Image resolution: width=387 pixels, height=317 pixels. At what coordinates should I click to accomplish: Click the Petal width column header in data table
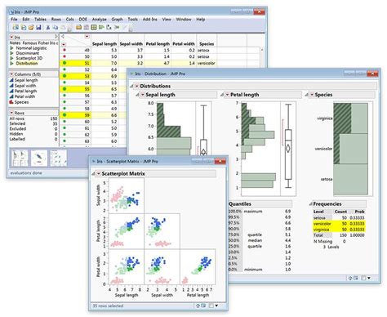point(184,44)
